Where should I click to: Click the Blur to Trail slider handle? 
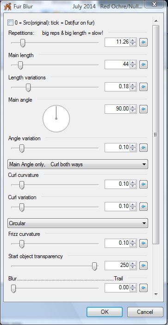(x=13, y=288)
